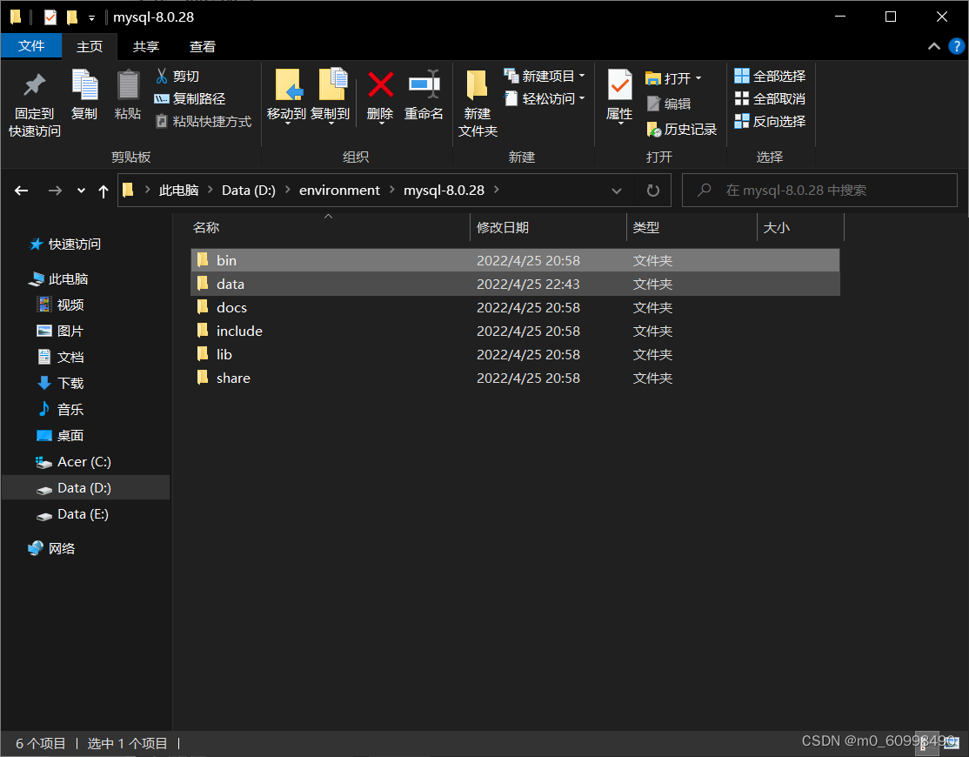
Task: Open Properties (属性) checkmark icon
Action: 619,97
